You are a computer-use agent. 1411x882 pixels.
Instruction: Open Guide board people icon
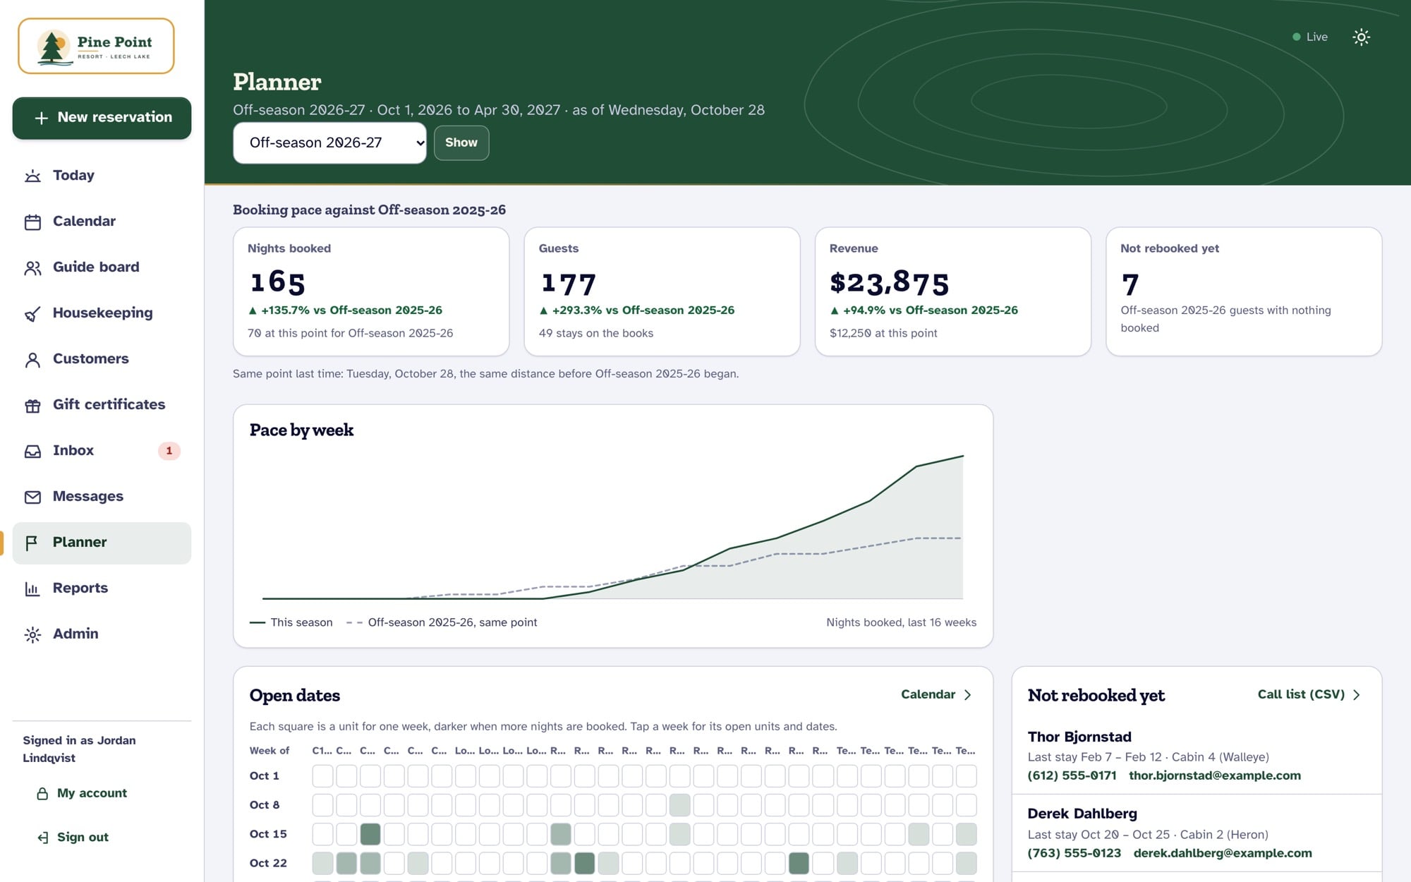32,267
